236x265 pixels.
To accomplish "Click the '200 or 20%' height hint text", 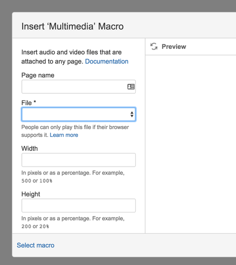I will [35, 226].
